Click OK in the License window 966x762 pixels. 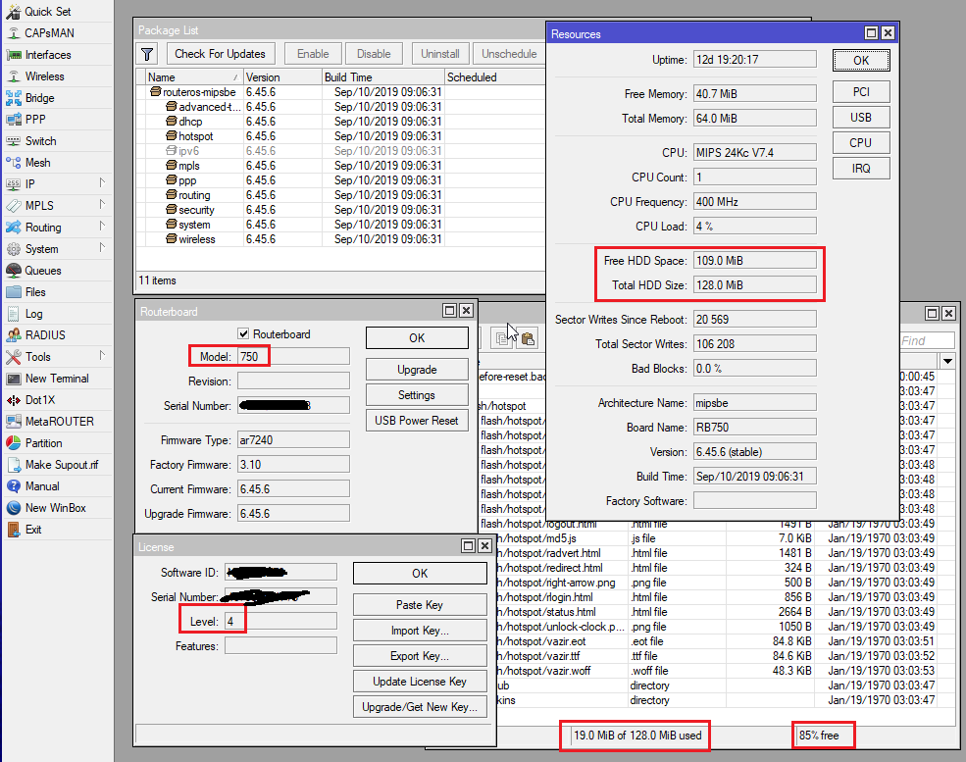(420, 574)
